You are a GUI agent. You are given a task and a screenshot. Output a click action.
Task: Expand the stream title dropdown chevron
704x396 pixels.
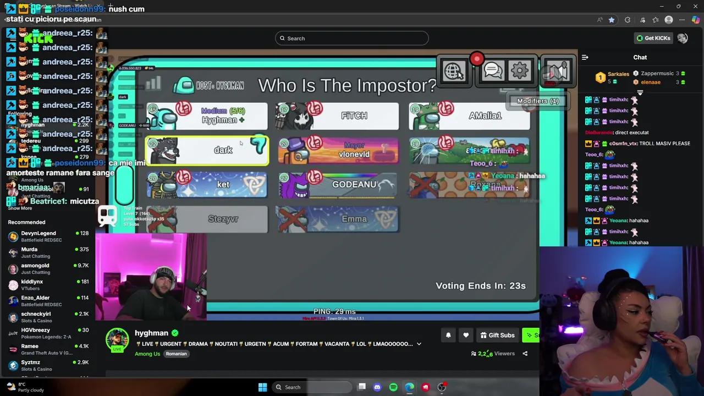click(x=419, y=344)
